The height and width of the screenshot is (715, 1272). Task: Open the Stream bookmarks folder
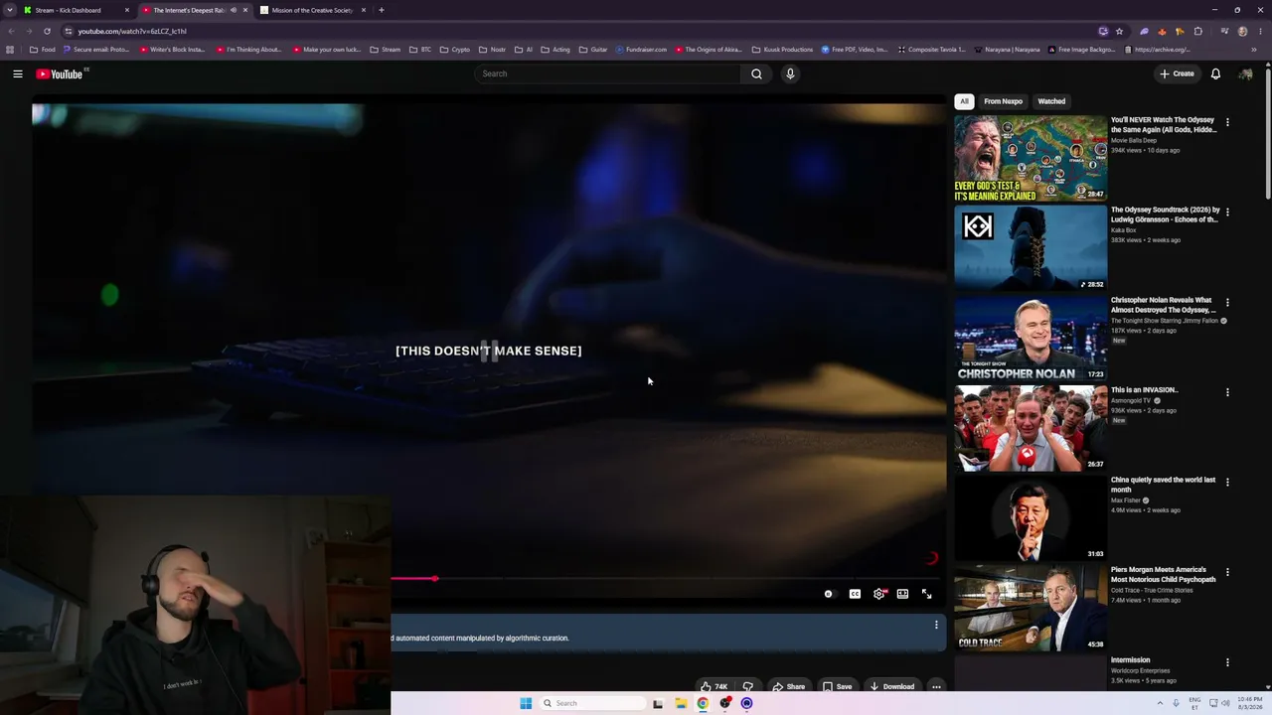click(x=386, y=50)
